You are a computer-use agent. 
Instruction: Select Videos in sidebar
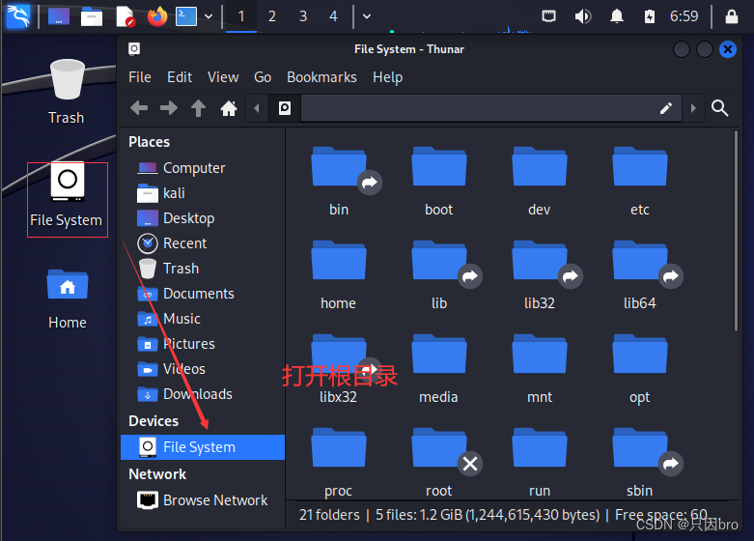[203, 369]
